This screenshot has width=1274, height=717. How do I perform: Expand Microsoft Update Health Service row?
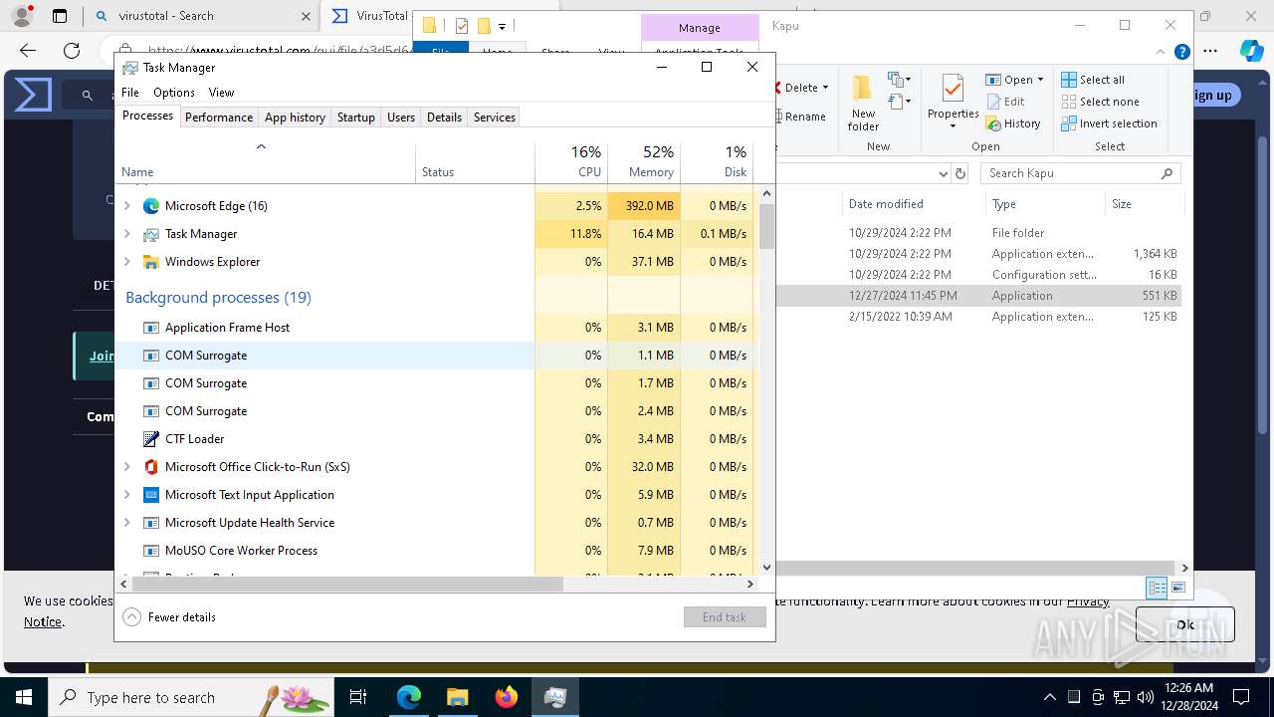[126, 523]
